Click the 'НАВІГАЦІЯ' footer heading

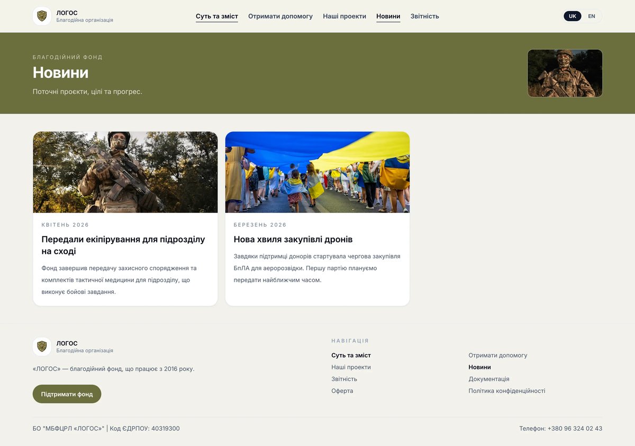350,341
